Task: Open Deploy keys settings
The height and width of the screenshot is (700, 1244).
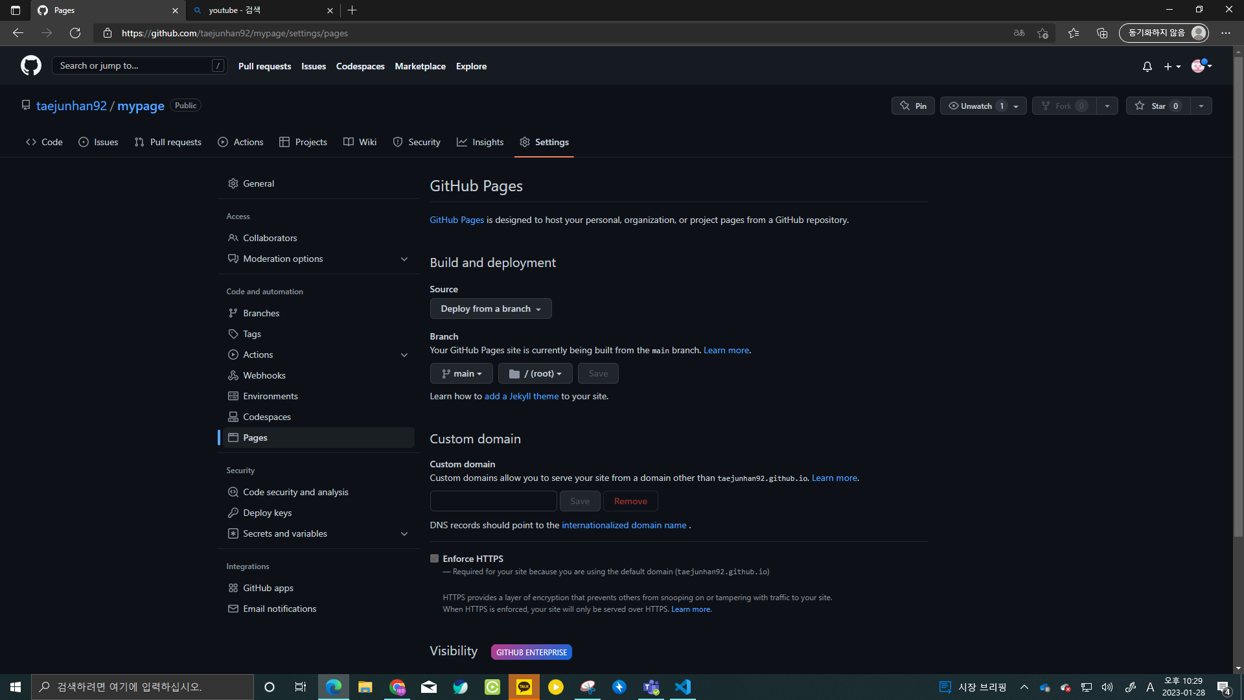Action: click(x=319, y=513)
